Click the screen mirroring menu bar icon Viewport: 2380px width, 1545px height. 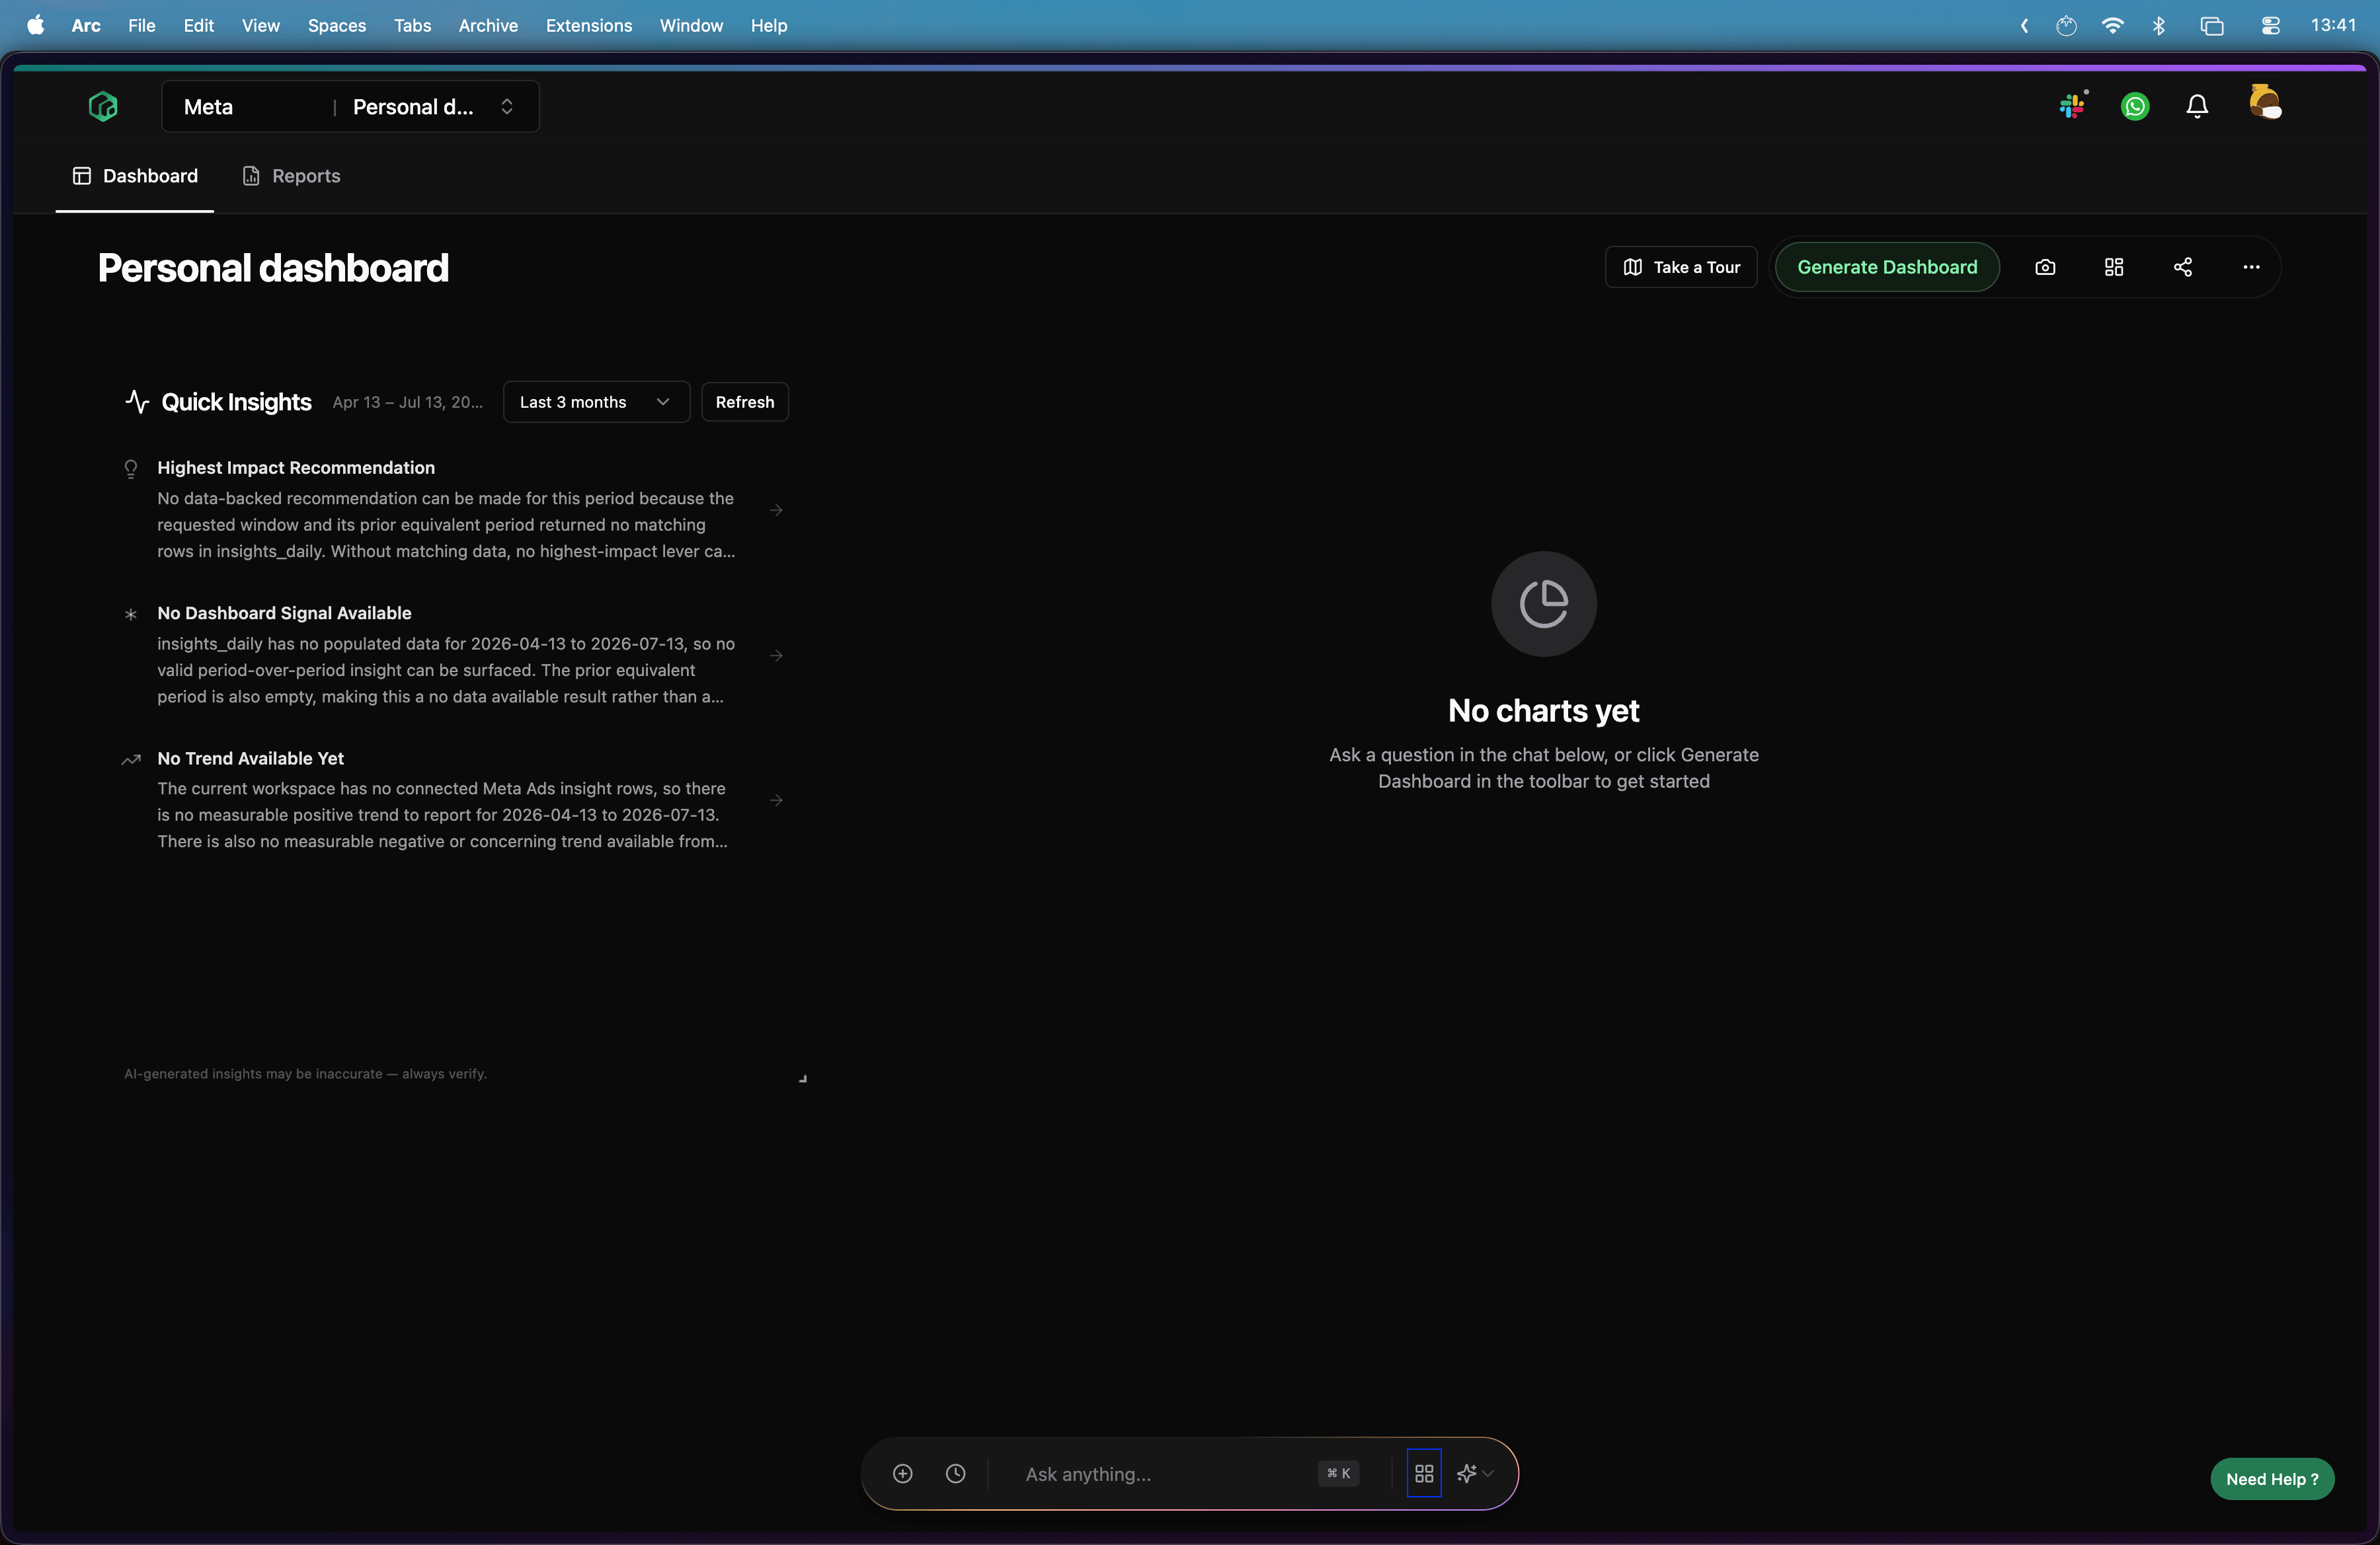tap(2212, 25)
